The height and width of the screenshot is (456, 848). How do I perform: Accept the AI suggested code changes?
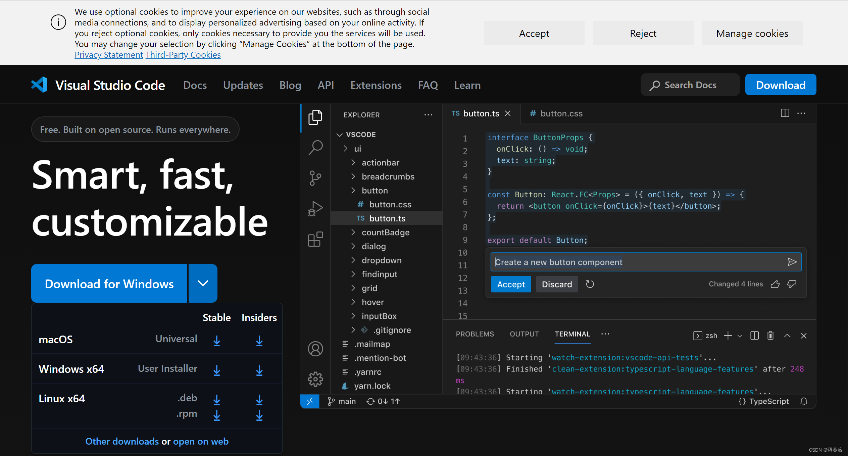click(x=510, y=284)
